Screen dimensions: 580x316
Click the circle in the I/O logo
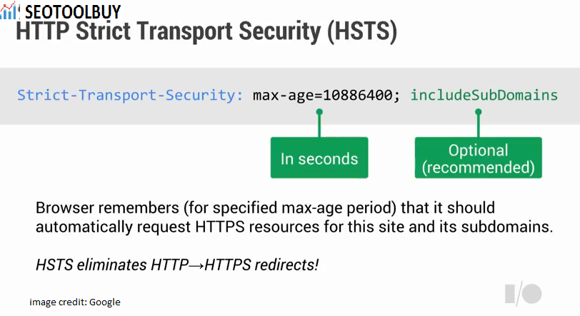point(533,294)
